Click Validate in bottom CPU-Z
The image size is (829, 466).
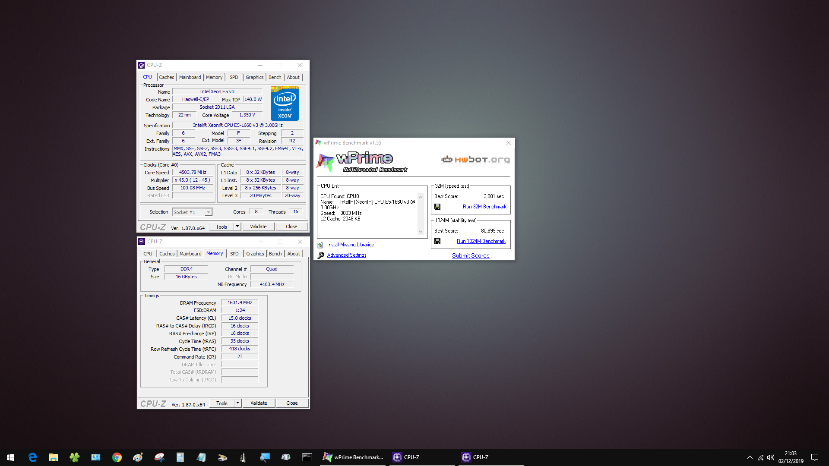[259, 403]
